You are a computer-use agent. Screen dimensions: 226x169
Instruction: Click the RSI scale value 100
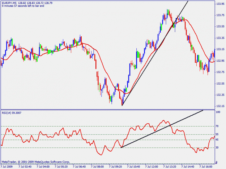218,112
